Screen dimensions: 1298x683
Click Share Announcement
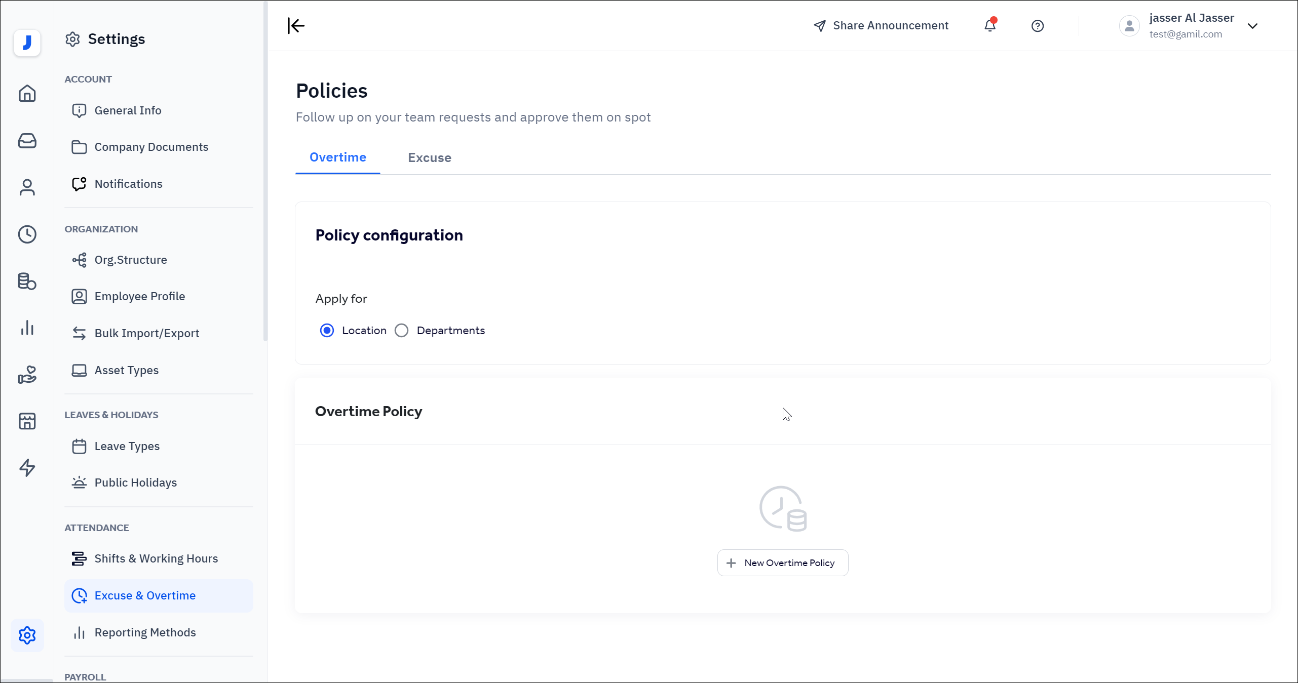pyautogui.click(x=882, y=25)
